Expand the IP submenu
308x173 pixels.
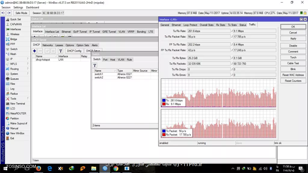18,59
